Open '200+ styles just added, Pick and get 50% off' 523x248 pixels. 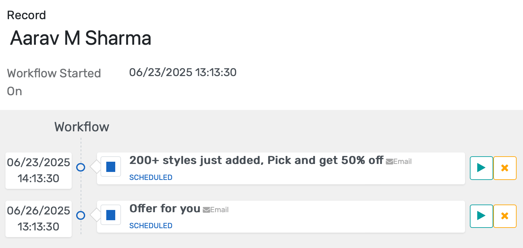coord(256,160)
